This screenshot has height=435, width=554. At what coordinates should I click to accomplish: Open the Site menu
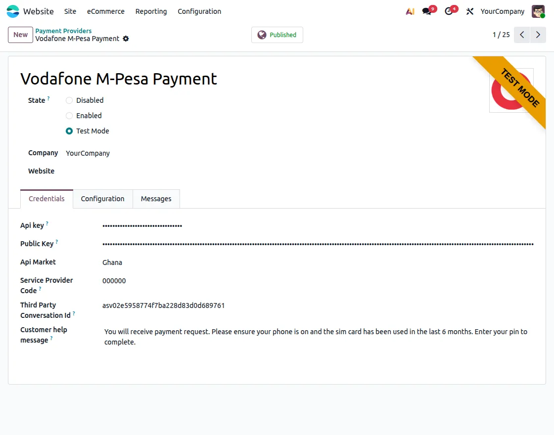tap(70, 11)
